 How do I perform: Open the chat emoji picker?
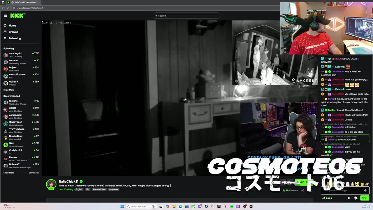[365, 190]
